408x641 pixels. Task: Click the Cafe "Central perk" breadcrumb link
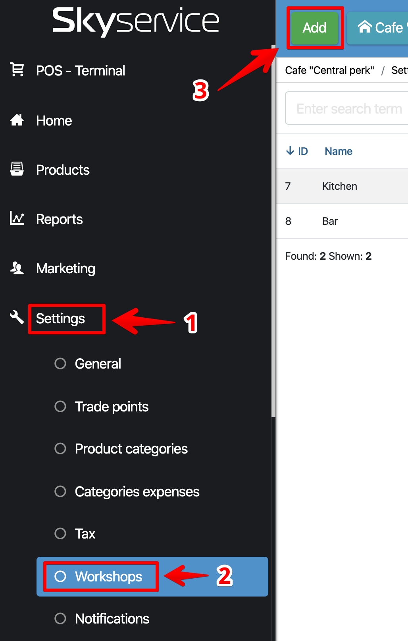pyautogui.click(x=329, y=70)
